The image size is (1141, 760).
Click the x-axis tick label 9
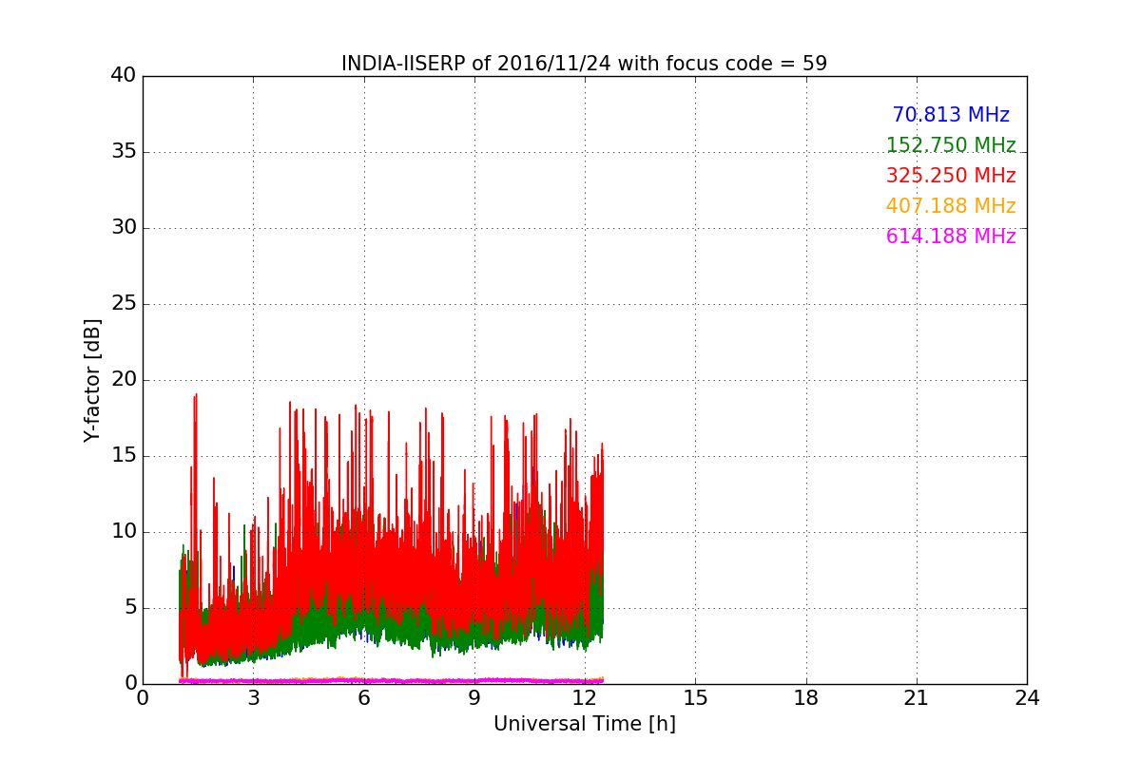(x=474, y=698)
